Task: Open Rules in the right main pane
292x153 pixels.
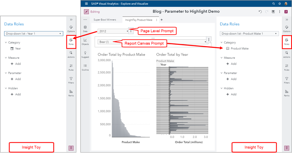Action: [x=287, y=67]
